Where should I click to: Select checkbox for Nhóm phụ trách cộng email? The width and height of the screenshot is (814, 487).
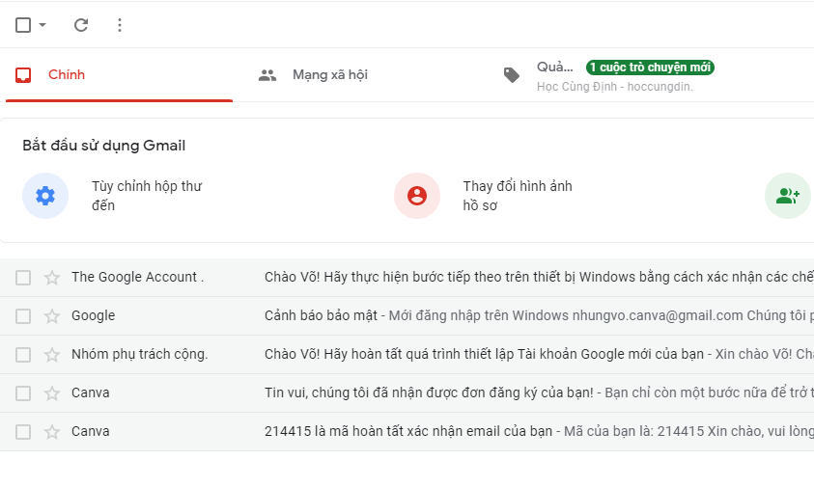click(23, 355)
